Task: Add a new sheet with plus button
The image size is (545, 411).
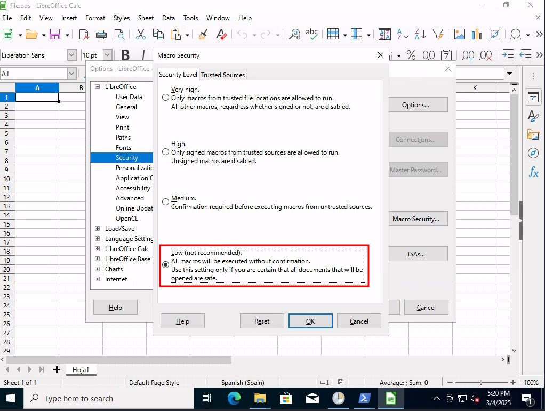Action: (x=57, y=369)
